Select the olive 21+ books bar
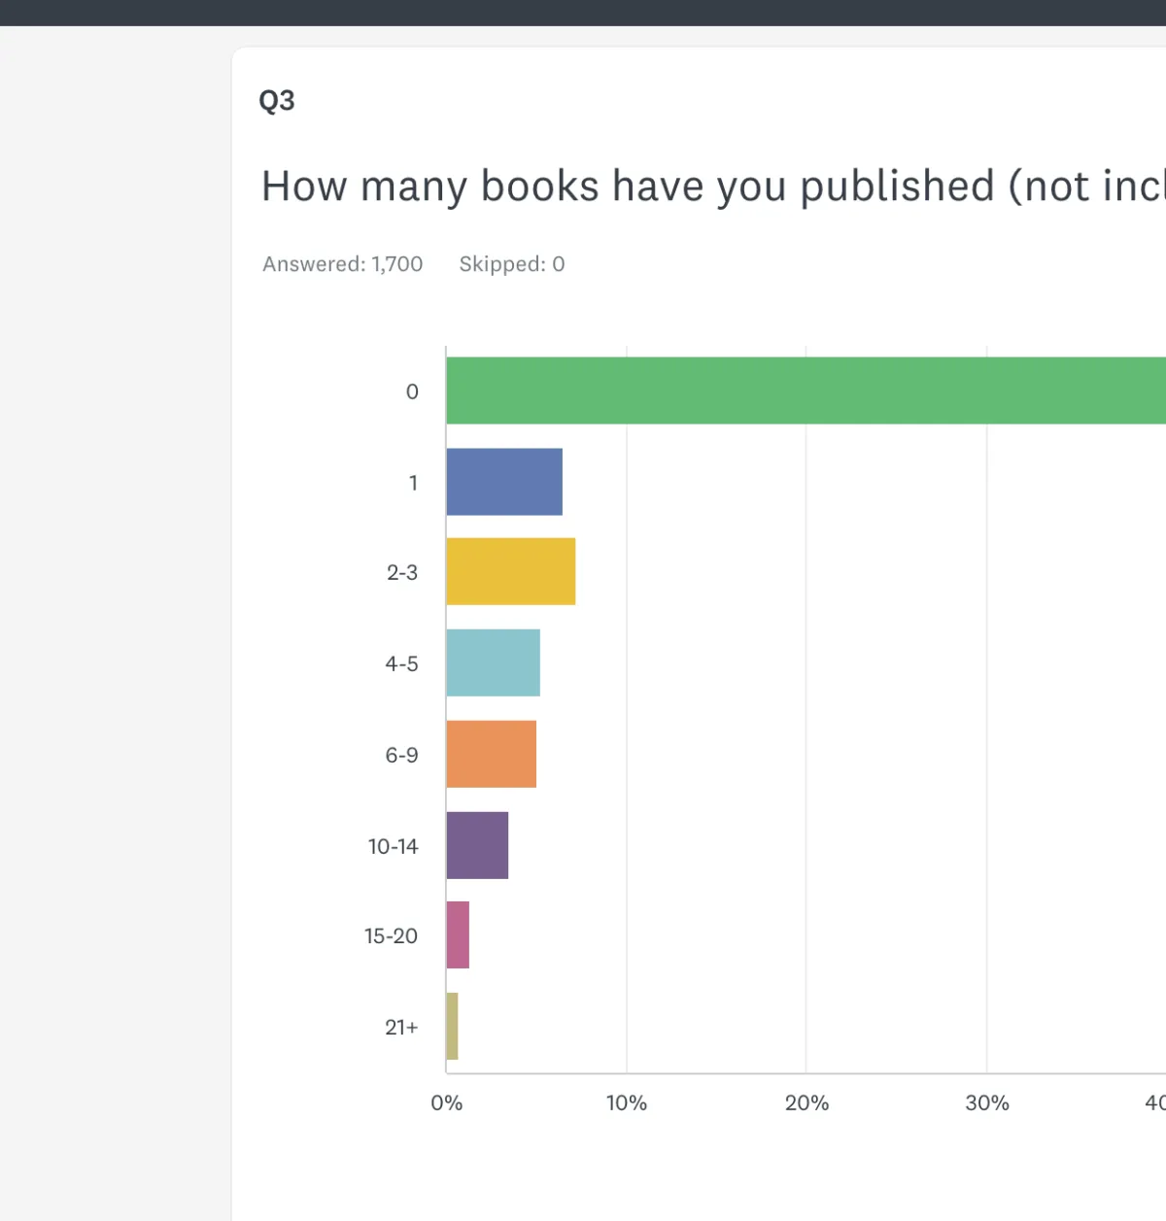1166x1221 pixels. [x=452, y=1026]
